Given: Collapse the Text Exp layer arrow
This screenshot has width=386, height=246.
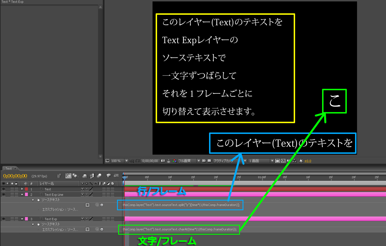Looking at the screenshot, I should tap(22, 219).
